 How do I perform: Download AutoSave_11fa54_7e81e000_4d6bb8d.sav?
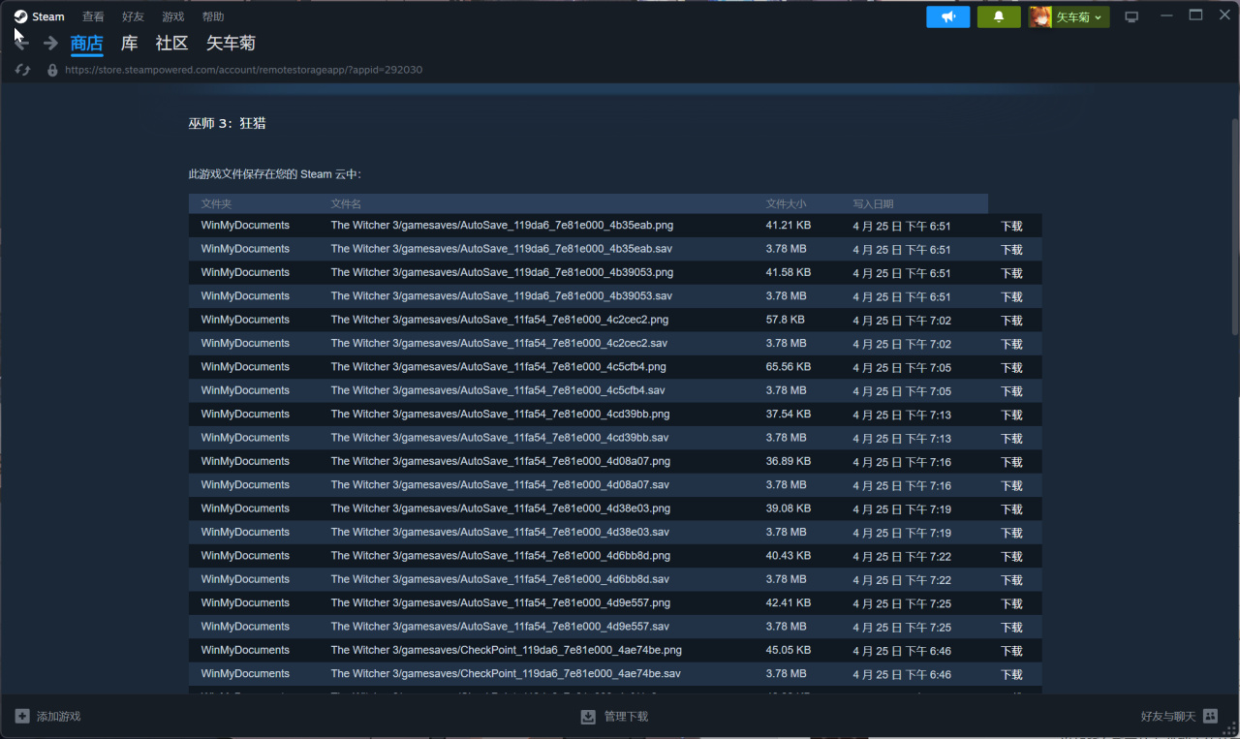click(x=1011, y=579)
